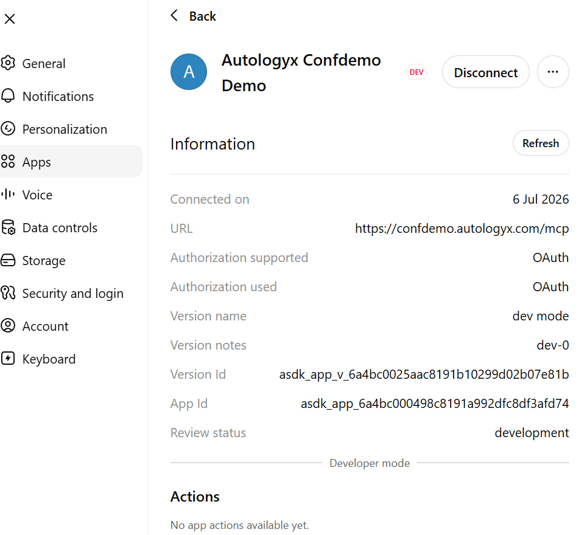Click the 6 Jul 2026 date value

pyautogui.click(x=541, y=199)
